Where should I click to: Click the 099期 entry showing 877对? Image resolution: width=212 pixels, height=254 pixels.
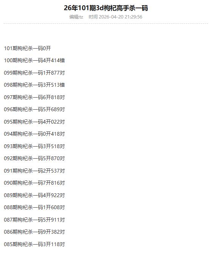[34, 73]
